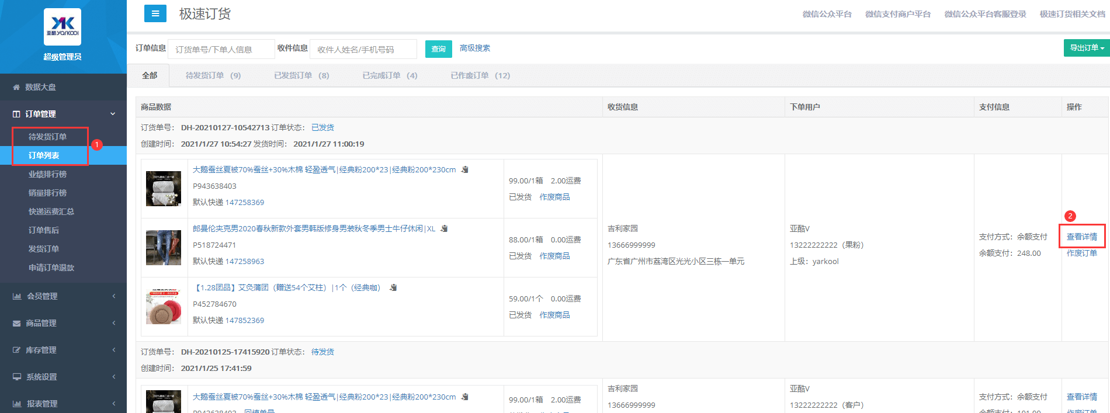Go to 快递运费汇总 in sidebar
Viewport: 1110px width, 413px height.
51,211
